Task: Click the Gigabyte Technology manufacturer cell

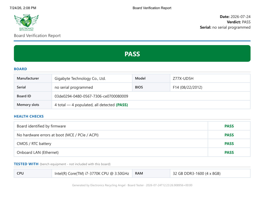Action: pos(92,79)
